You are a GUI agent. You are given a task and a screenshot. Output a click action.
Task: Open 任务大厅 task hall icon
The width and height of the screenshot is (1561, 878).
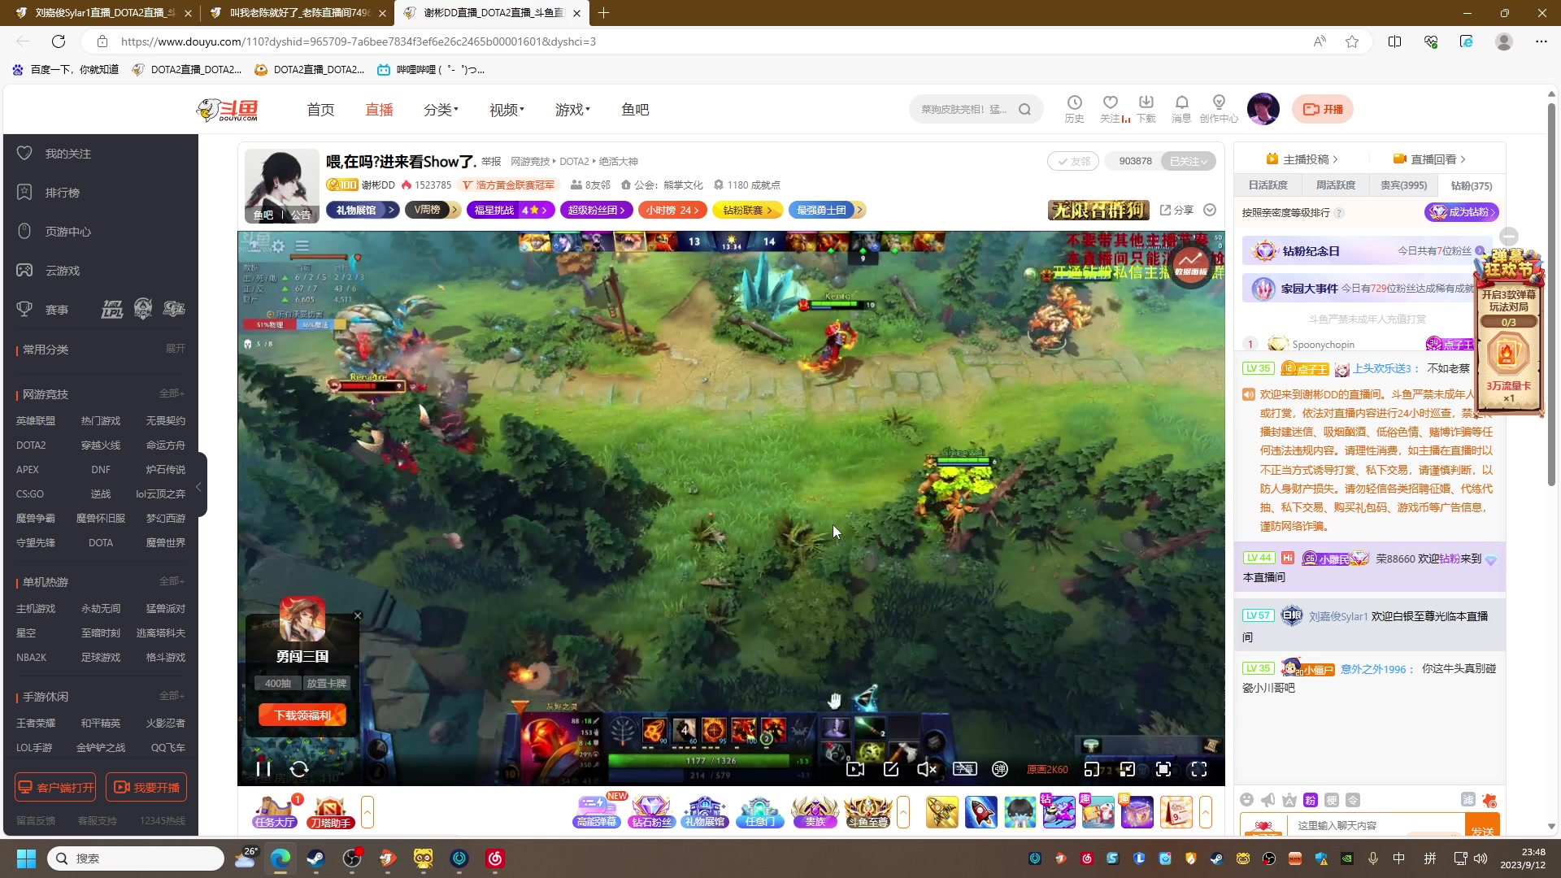click(275, 811)
